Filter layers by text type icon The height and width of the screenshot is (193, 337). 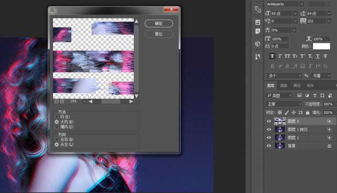(314, 95)
